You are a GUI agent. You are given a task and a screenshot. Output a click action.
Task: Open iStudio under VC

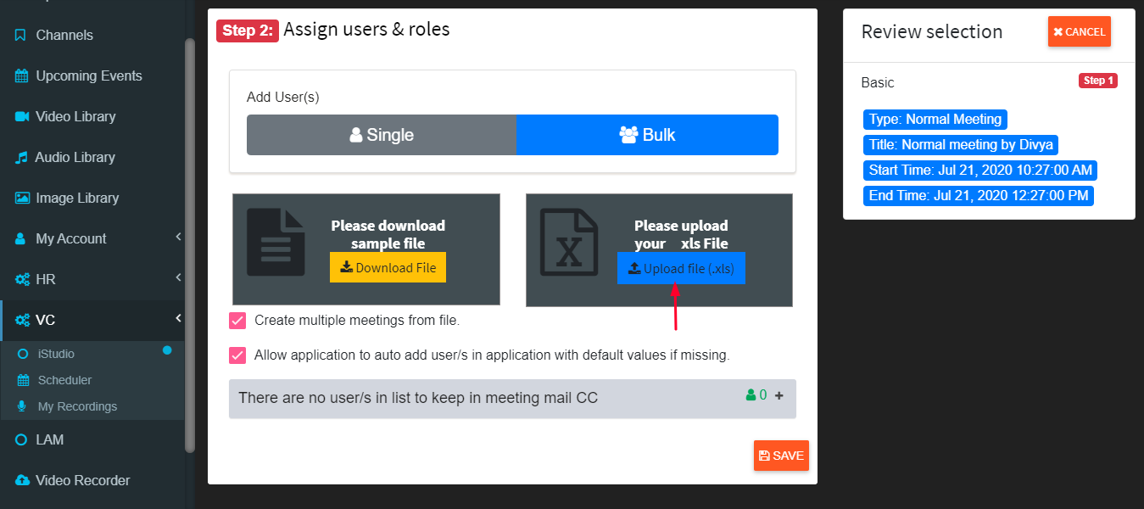56,354
